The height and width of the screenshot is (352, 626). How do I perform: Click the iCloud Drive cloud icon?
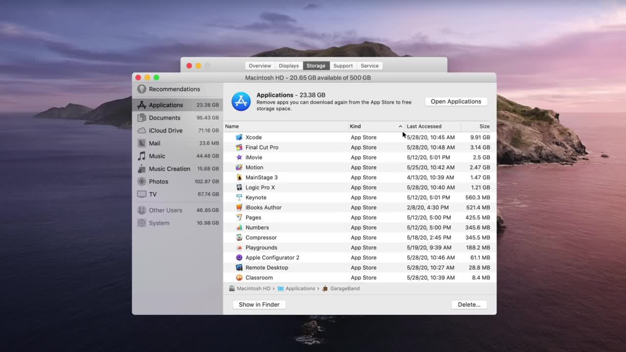pos(142,131)
